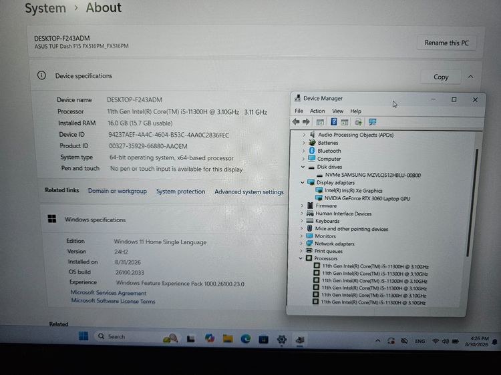The height and width of the screenshot is (375, 501).
Task: Click the Rename this PC button
Action: pos(446,43)
